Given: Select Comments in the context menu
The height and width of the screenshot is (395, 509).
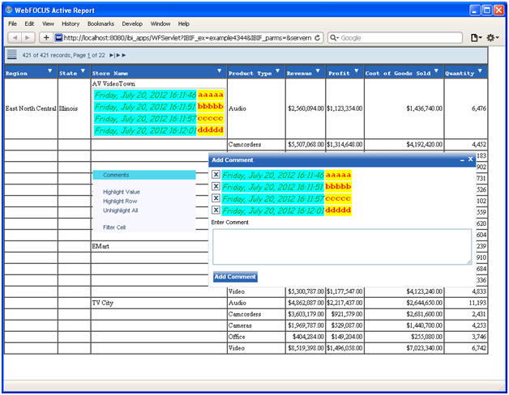Looking at the screenshot, I should point(144,175).
